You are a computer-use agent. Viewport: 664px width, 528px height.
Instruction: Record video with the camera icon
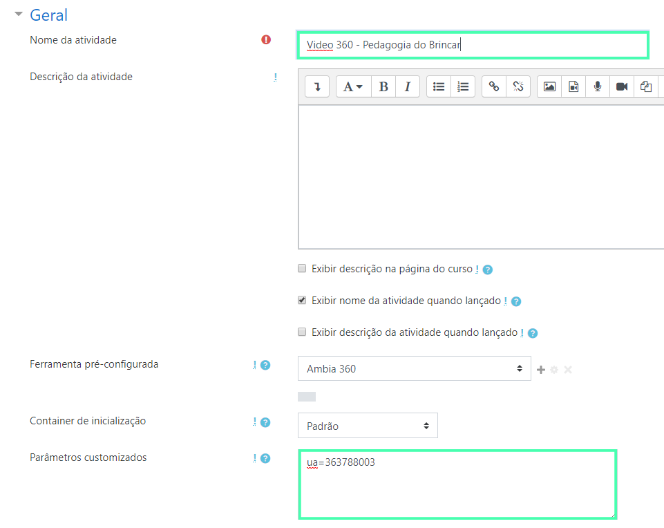[x=622, y=87]
